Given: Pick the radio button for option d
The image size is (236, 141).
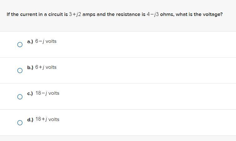Looking at the screenshot, I should coord(20,123).
